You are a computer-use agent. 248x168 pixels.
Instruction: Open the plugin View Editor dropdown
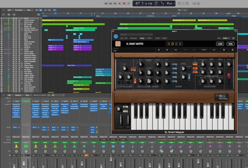pos(226,38)
